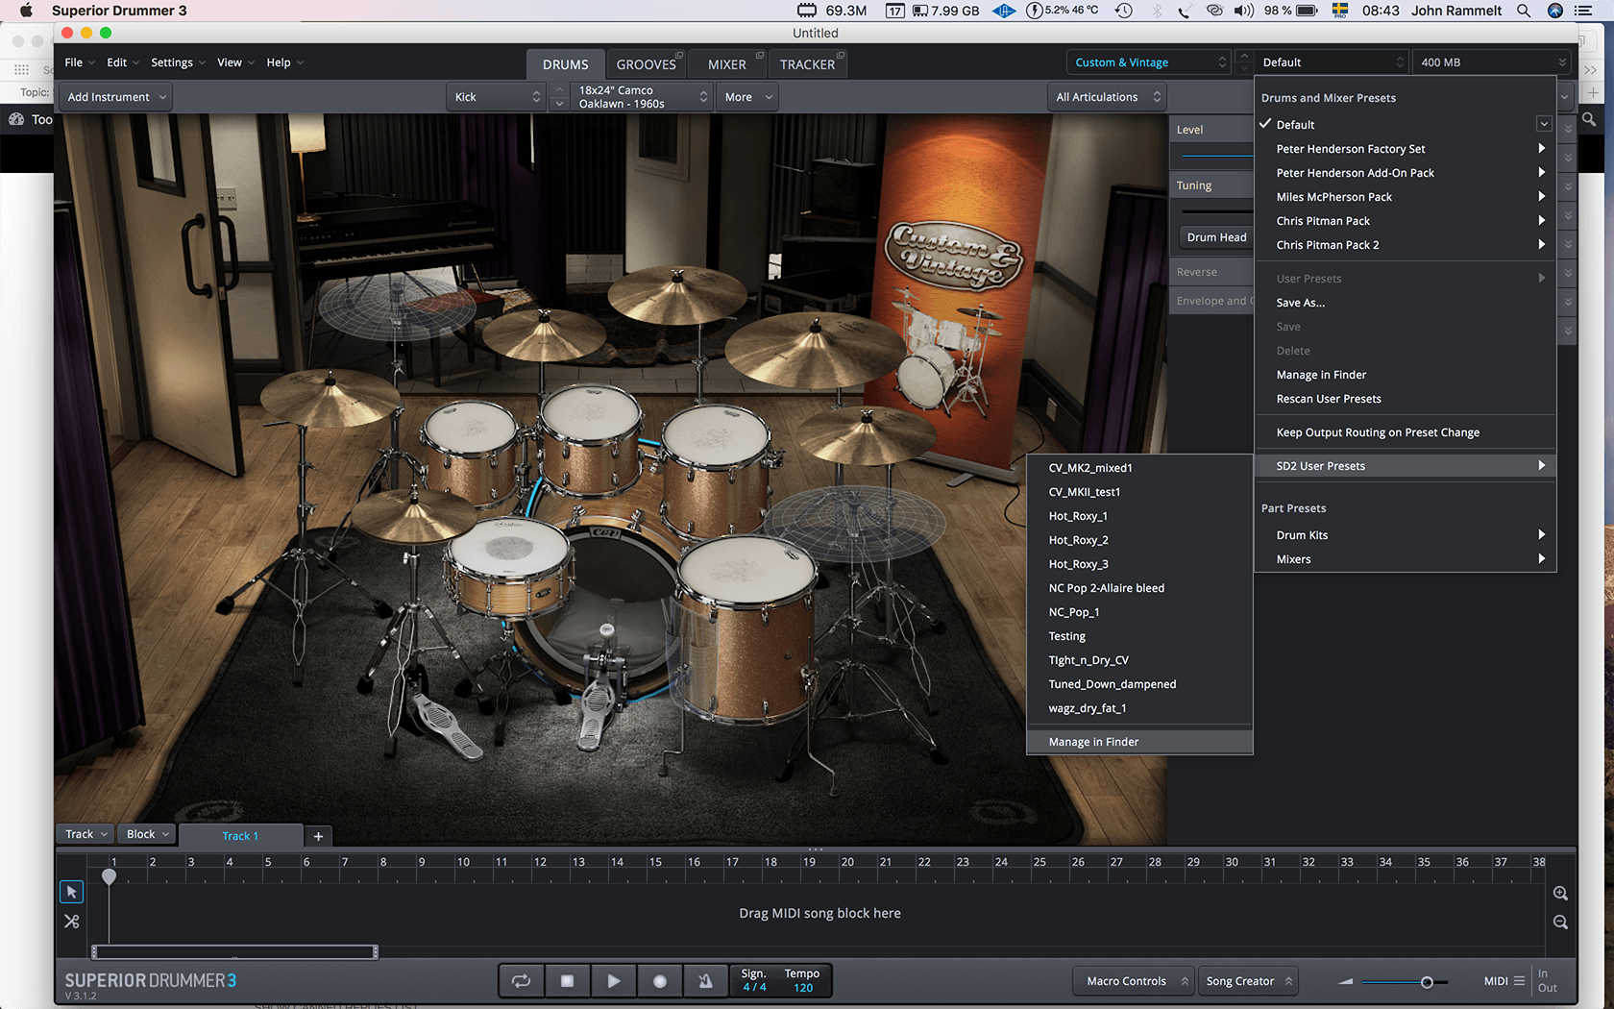Screen dimensions: 1614x1009
Task: Select the scissors cut tool
Action: coord(71,921)
